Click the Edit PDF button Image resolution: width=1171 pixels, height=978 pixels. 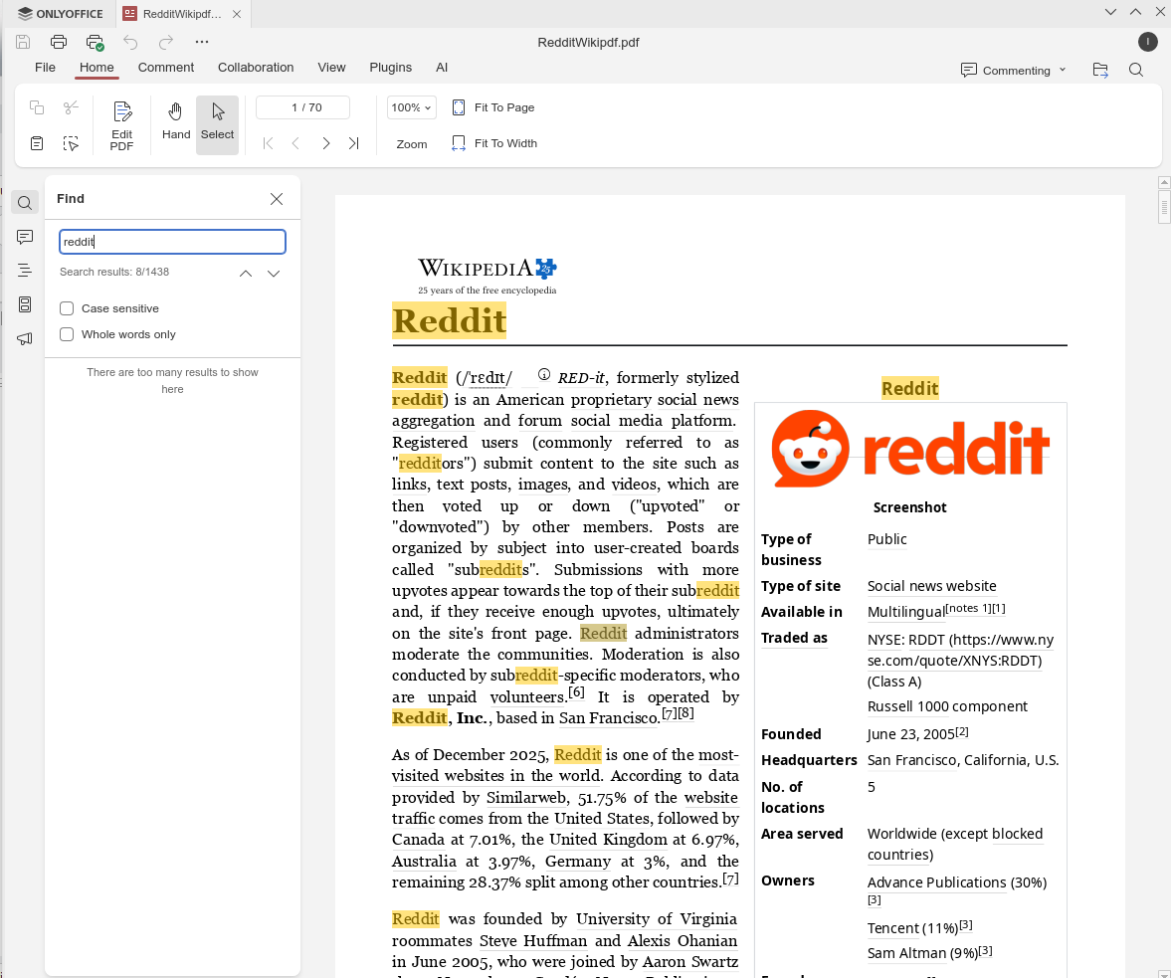coord(121,125)
